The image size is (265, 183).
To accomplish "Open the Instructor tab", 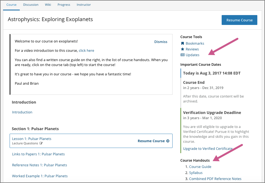I will (x=84, y=4).
